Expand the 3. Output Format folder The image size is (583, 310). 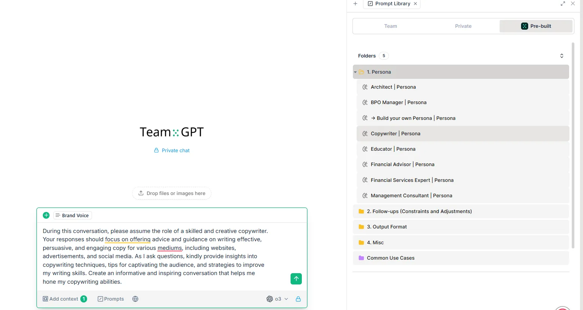461,227
